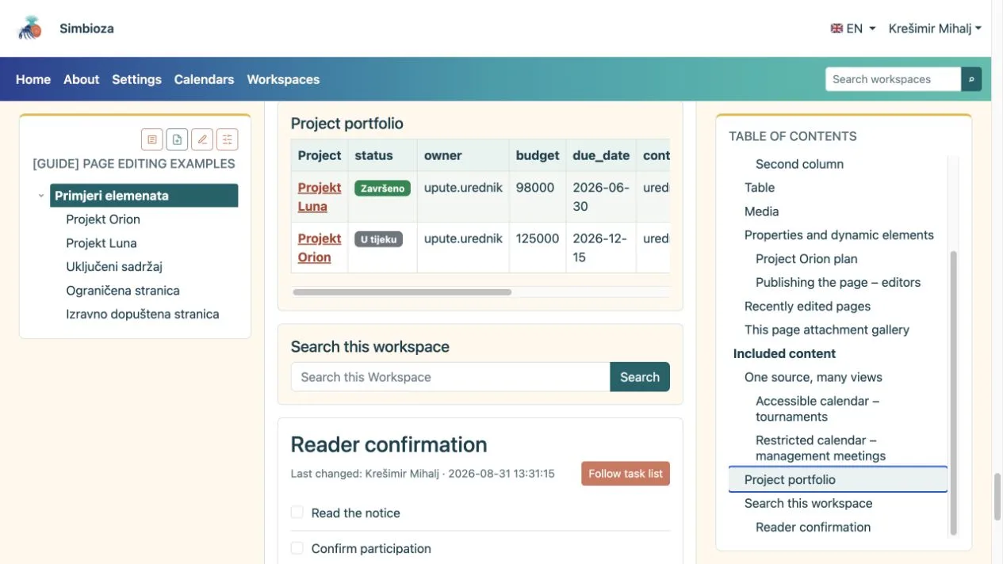Select Ograničena stranica in the page tree

click(x=123, y=291)
